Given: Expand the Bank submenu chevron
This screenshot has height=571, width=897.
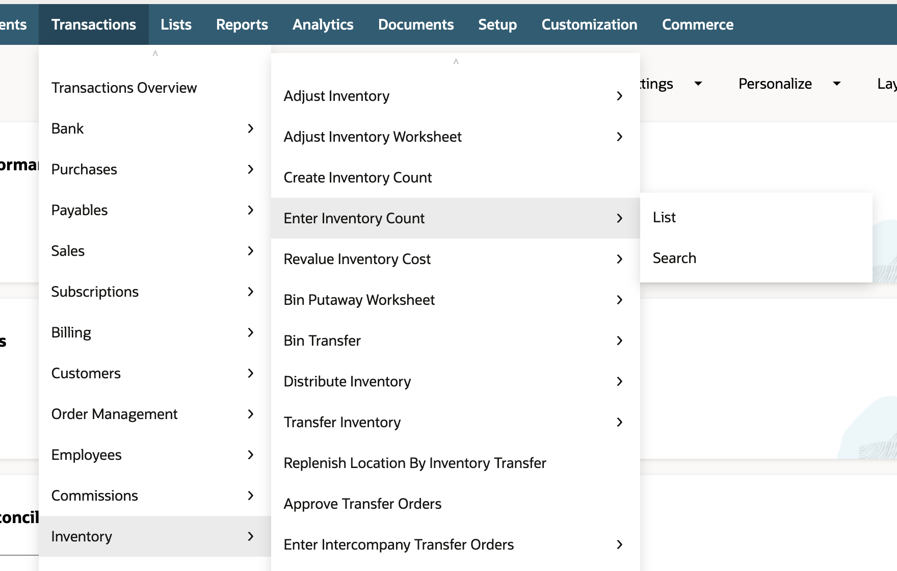Looking at the screenshot, I should tap(250, 128).
